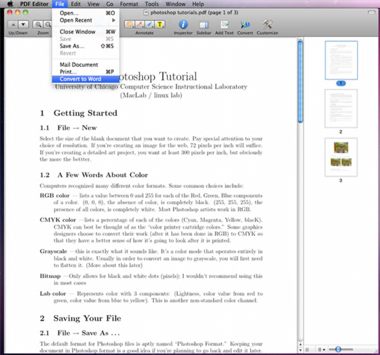380x355 pixels.
Task: Click the 'Getting Started' heading text
Action: [x=85, y=113]
